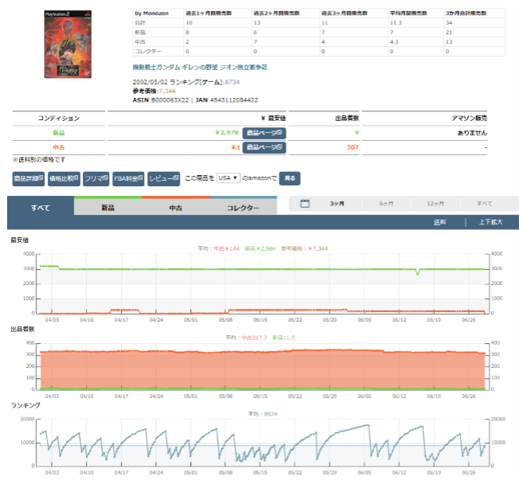Screen dimensions: 519x480
Task: Click the 最安値 chart title
Action: point(20,240)
